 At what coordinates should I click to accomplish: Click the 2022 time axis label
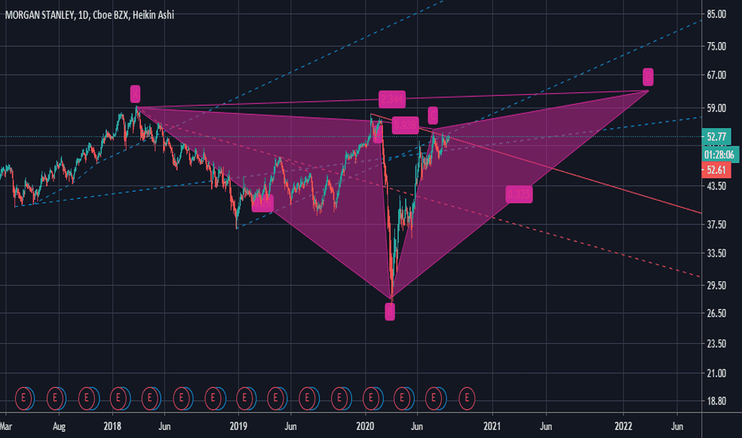click(623, 426)
